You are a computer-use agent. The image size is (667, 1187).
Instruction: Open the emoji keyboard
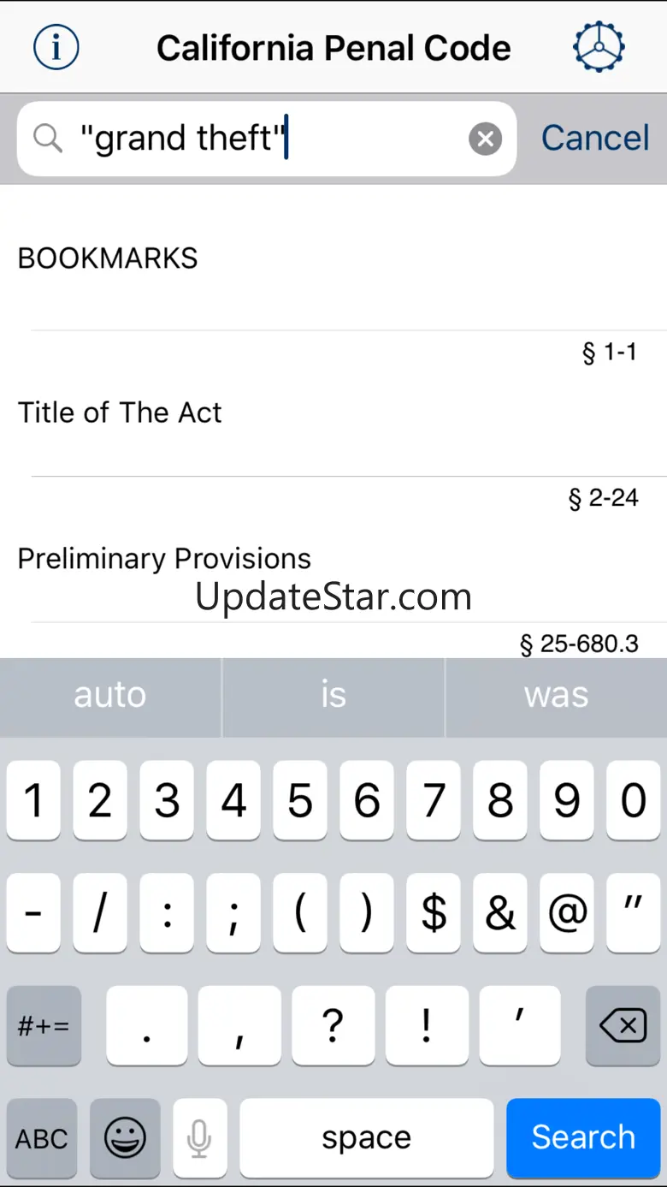pyautogui.click(x=125, y=1137)
